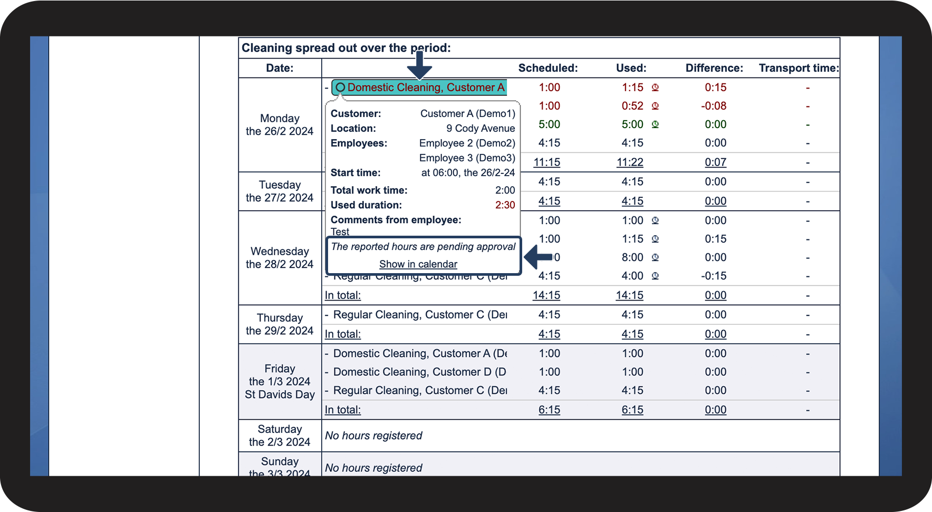
Task: Click Monday's used total 11:22
Action: click(630, 162)
